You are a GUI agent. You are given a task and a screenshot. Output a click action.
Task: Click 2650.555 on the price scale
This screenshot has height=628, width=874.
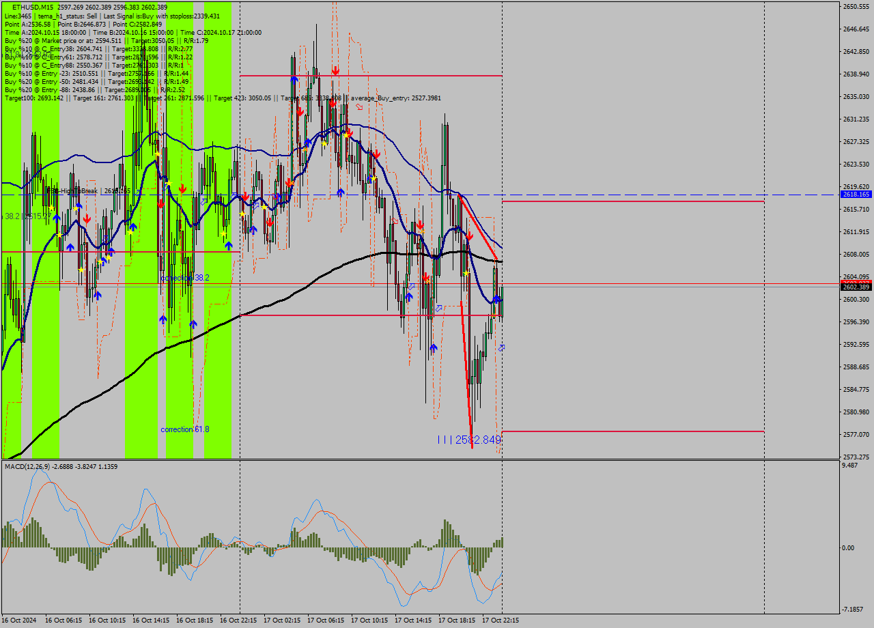pos(856,6)
